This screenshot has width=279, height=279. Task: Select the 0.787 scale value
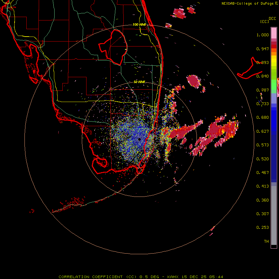point(263,90)
